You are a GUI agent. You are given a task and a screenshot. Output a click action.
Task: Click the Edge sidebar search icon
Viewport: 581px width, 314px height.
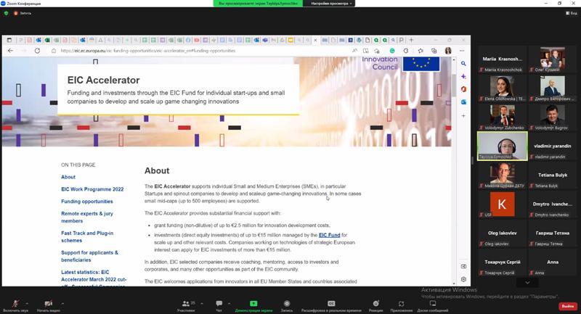pyautogui.click(x=463, y=64)
